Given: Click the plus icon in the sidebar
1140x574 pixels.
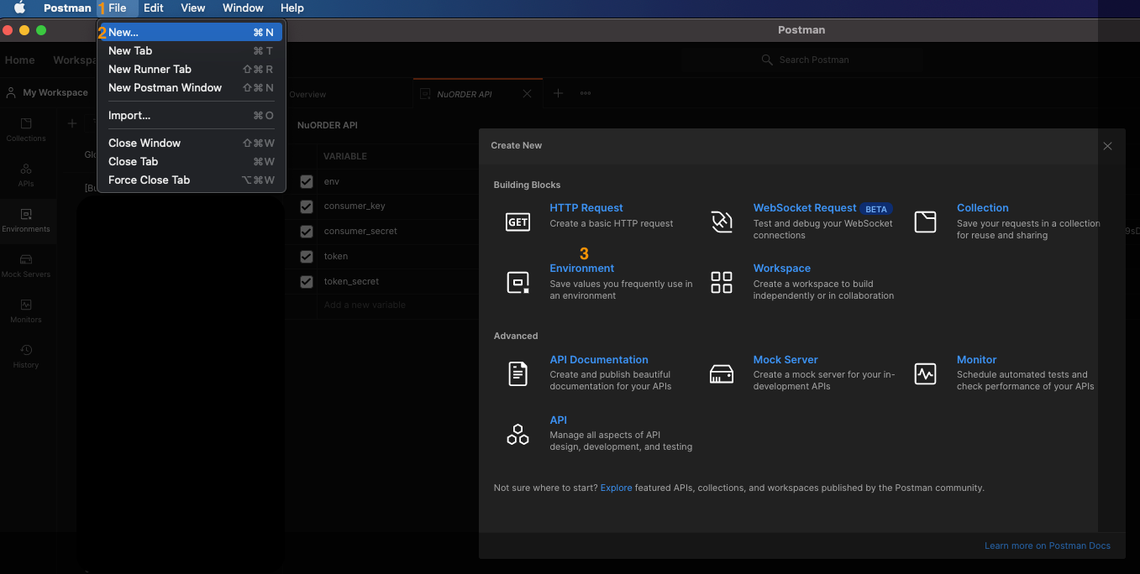Looking at the screenshot, I should coord(72,123).
